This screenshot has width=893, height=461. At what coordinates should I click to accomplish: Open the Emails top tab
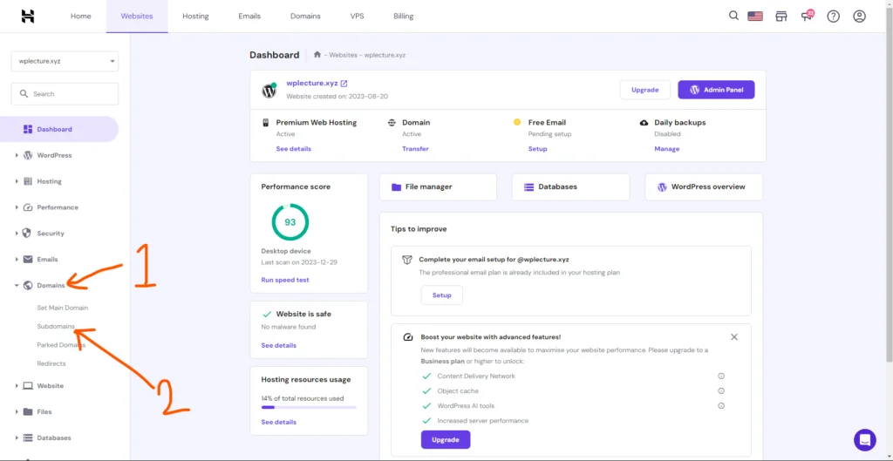(249, 16)
